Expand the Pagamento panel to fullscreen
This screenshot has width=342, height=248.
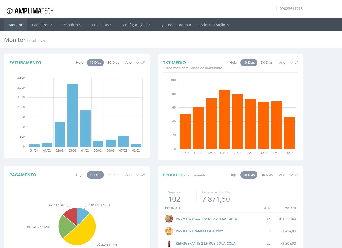[143, 175]
